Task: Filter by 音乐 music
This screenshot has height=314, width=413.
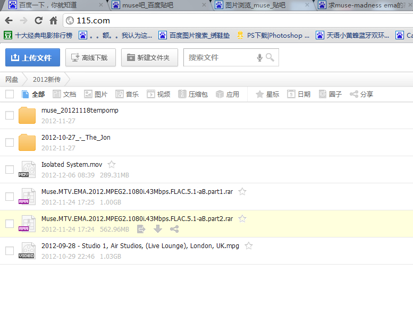Action: pos(127,94)
